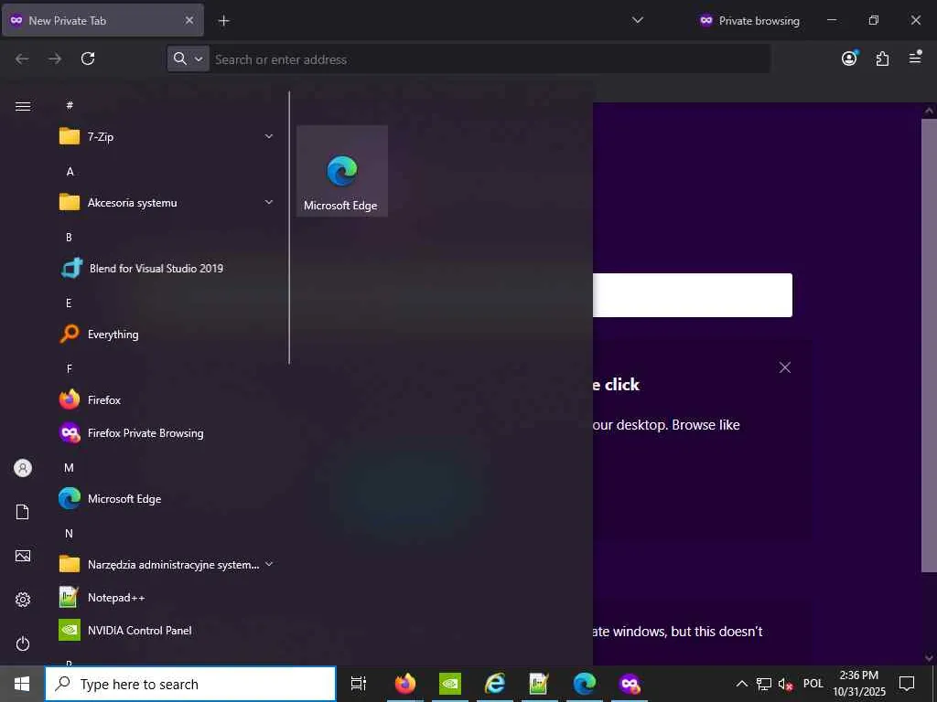The width and height of the screenshot is (937, 702).
Task: Open the muted volume tray icon
Action: pyautogui.click(x=785, y=684)
